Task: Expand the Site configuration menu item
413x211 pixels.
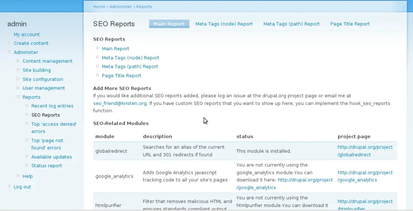Action: click(x=43, y=79)
